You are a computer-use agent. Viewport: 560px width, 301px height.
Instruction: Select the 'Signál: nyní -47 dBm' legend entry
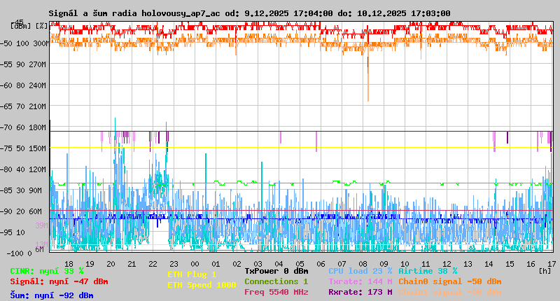59,281
